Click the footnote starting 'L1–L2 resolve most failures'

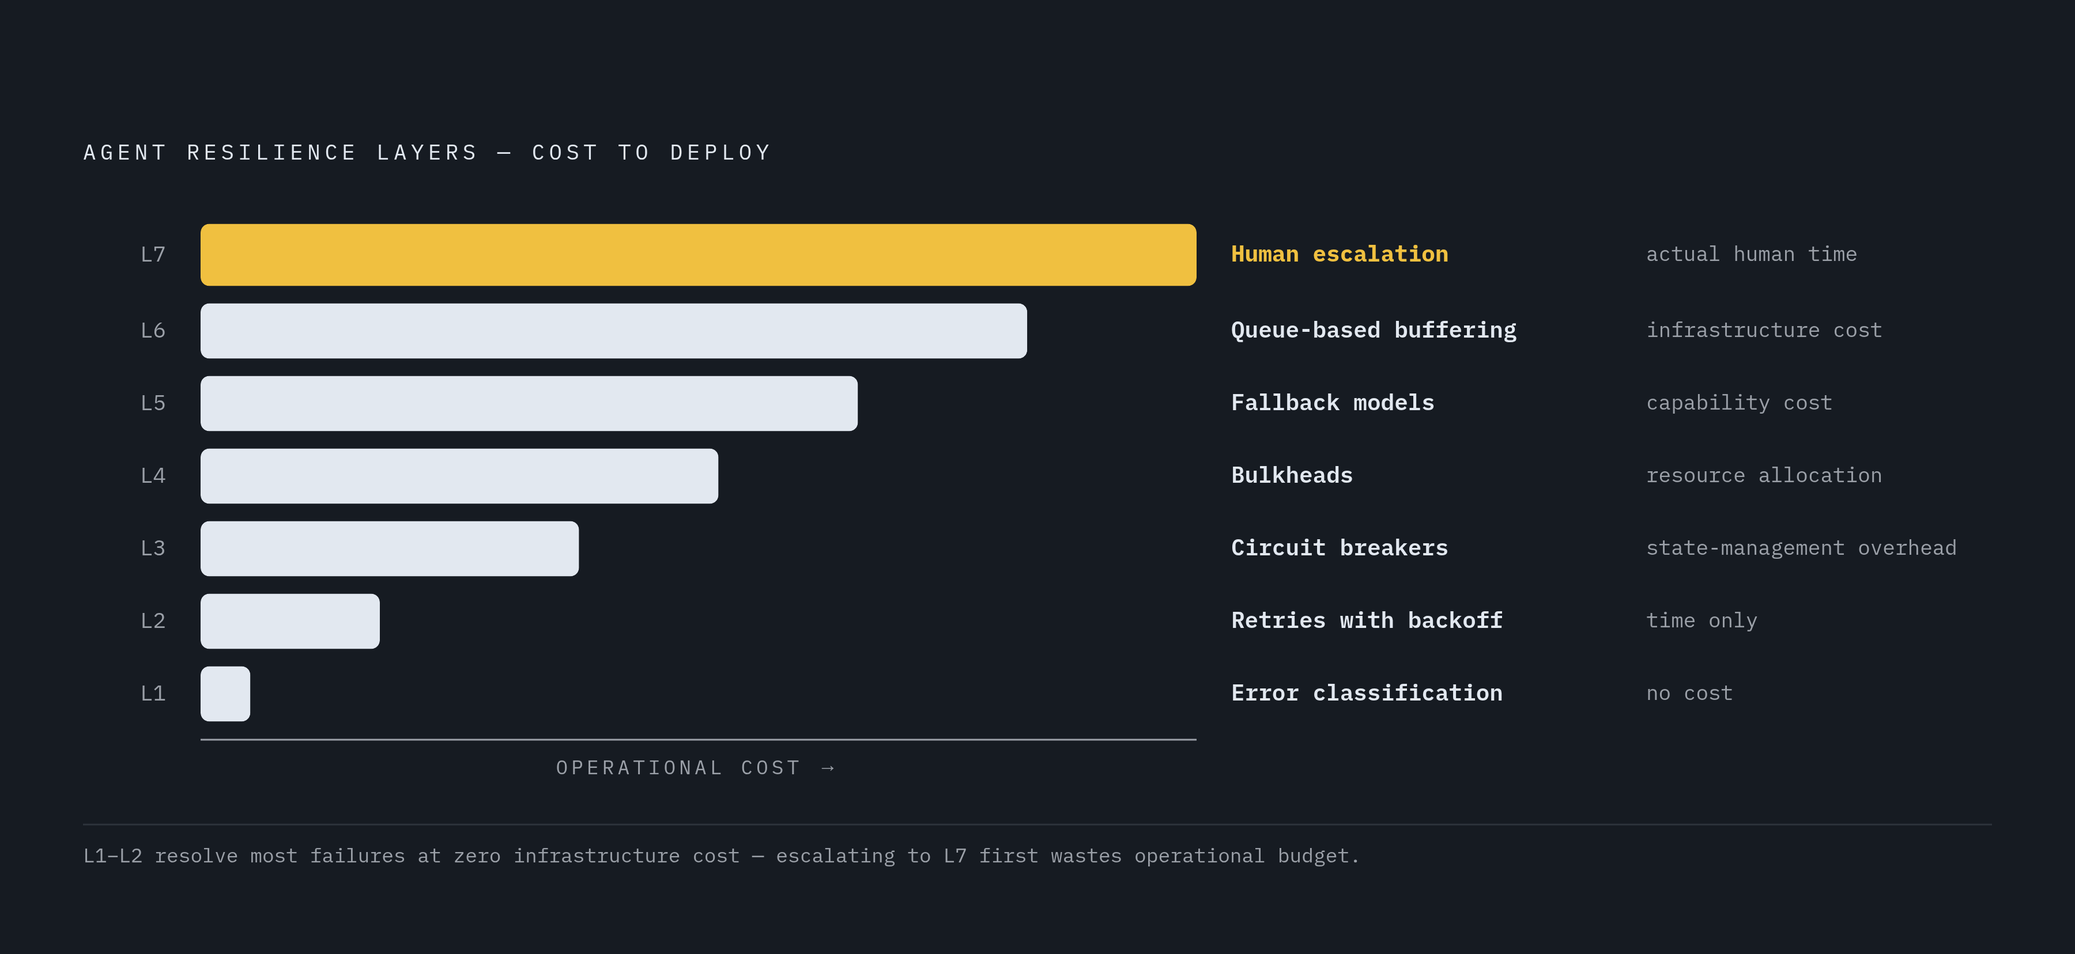(722, 856)
